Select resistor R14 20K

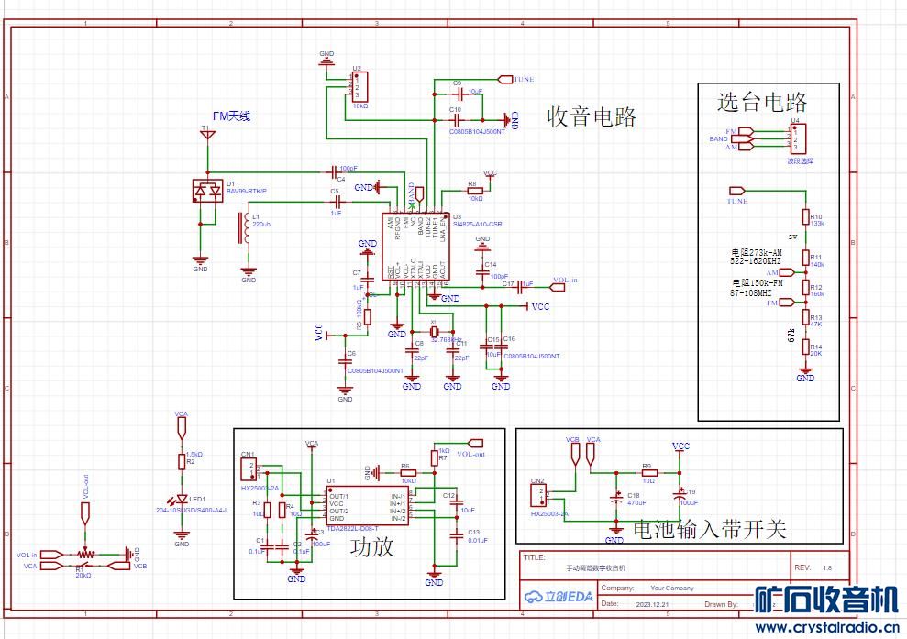click(805, 347)
